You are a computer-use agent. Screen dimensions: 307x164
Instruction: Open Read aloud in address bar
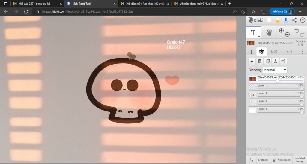point(234,12)
